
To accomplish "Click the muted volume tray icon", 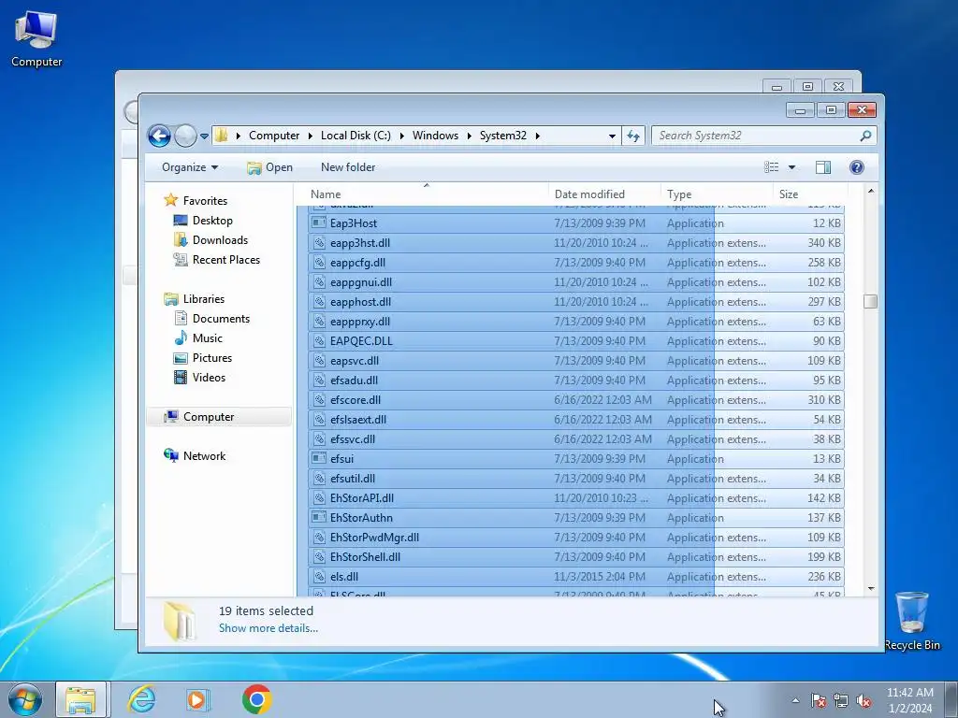I will tap(864, 701).
